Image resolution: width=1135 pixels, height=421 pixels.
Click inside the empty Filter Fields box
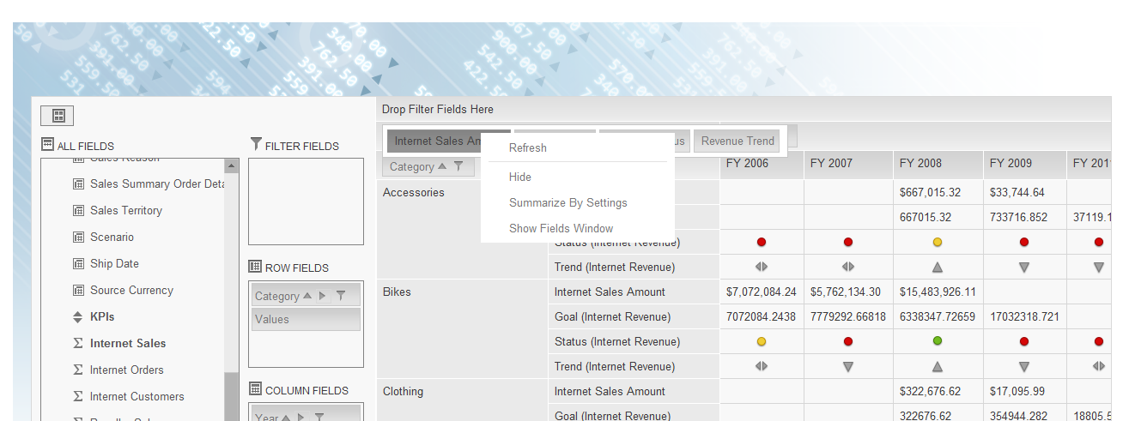[x=306, y=201]
